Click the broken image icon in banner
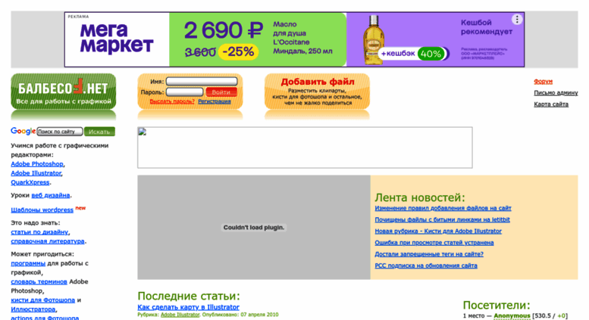The width and height of the screenshot is (589, 320). (x=143, y=132)
